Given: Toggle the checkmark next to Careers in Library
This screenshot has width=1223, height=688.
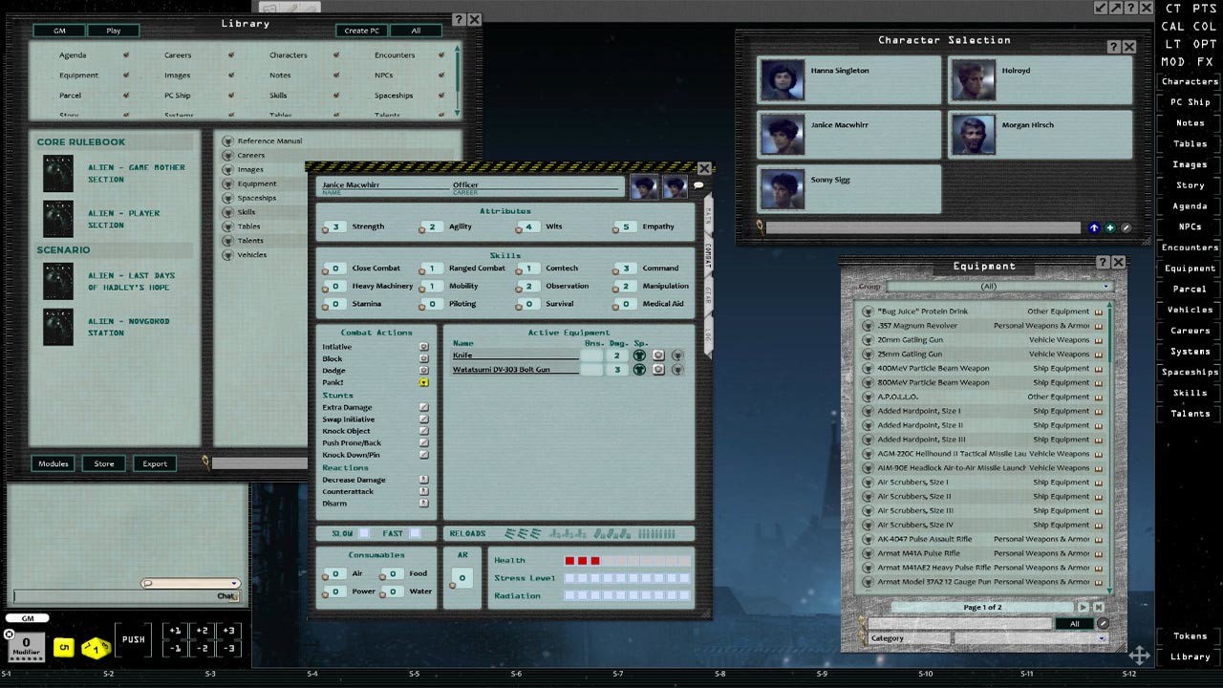Looking at the screenshot, I should tap(230, 54).
